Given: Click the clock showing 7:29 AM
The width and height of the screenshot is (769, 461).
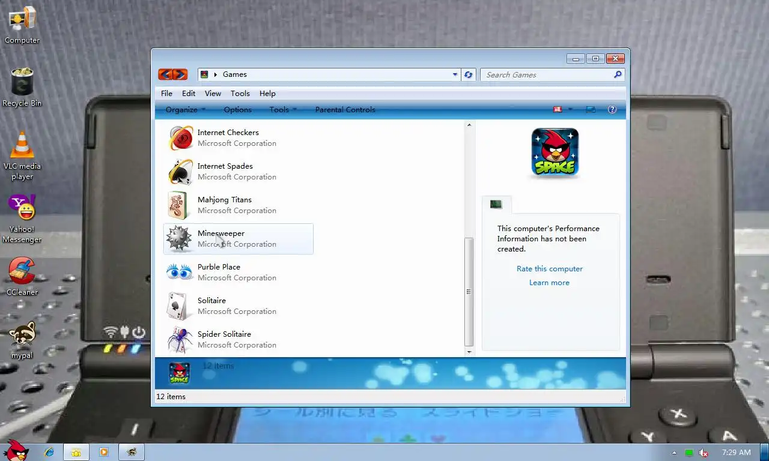Looking at the screenshot, I should 736,452.
